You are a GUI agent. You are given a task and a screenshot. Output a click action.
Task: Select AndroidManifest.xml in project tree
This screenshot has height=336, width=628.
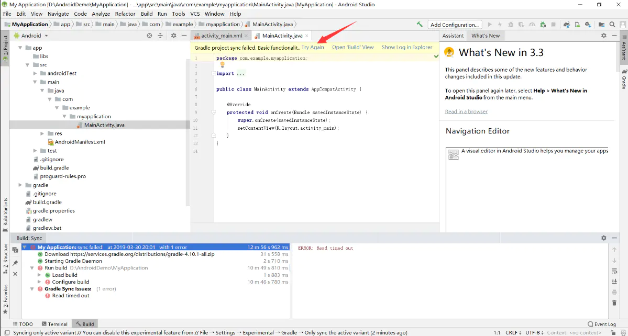tap(80, 142)
